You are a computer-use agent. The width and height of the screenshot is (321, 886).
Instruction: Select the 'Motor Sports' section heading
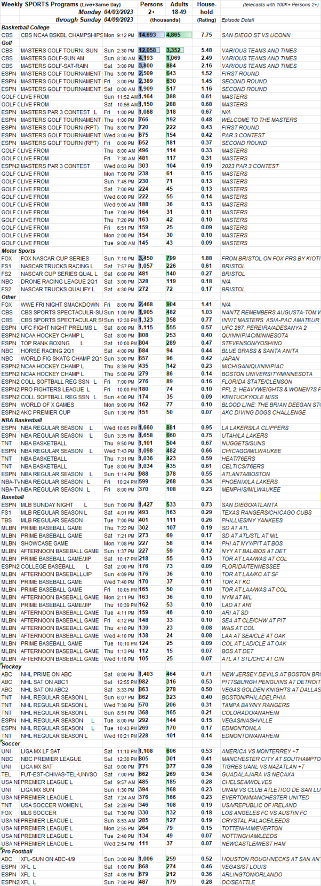point(18,251)
